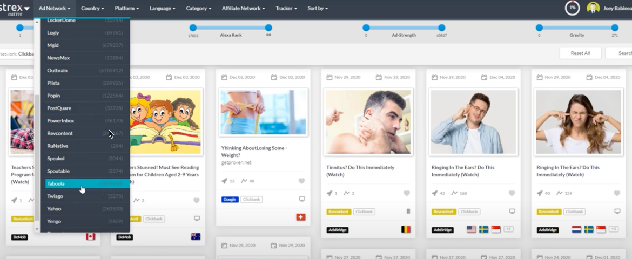Favorite the ad with 40 ad strength
Viewport: 632px width, 259px height.
pyautogui.click(x=617, y=193)
